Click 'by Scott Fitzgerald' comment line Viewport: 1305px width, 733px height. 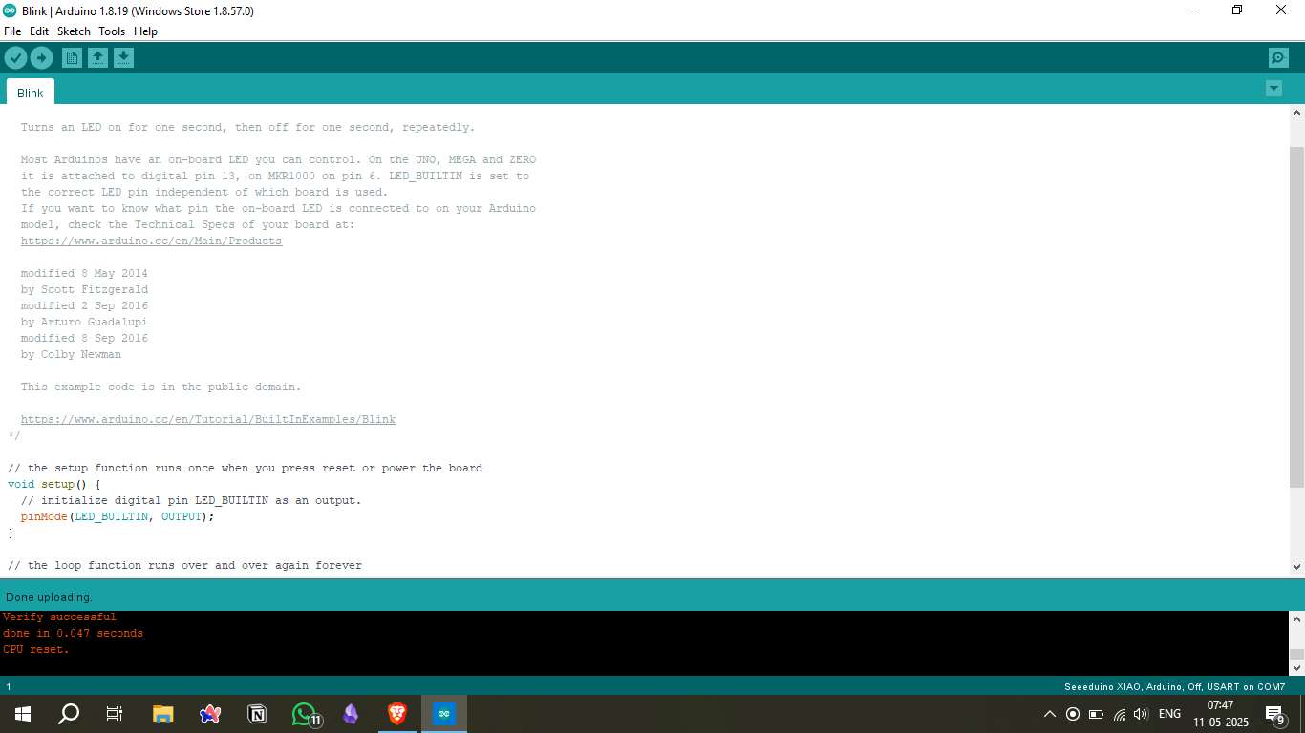[84, 290]
